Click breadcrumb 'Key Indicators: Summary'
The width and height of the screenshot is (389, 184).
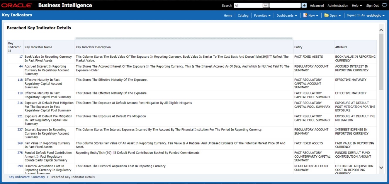[x=27, y=177]
